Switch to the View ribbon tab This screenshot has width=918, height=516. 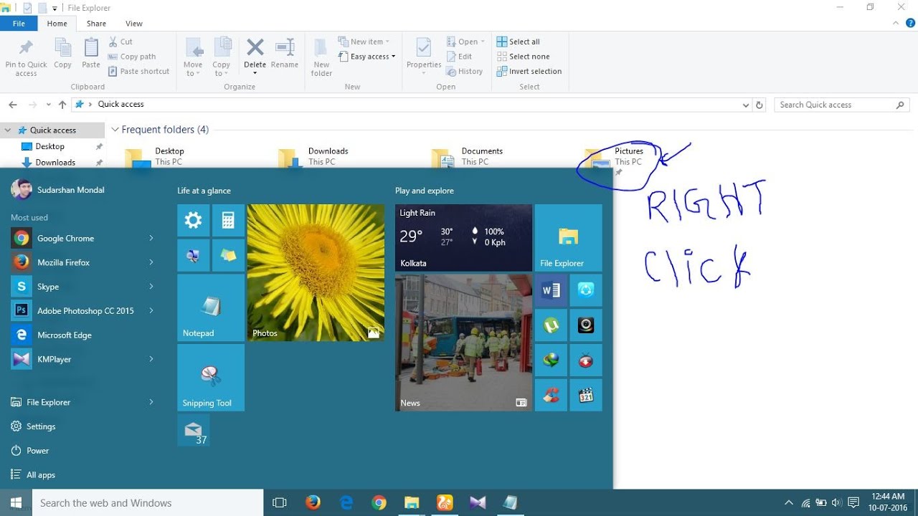tap(134, 24)
